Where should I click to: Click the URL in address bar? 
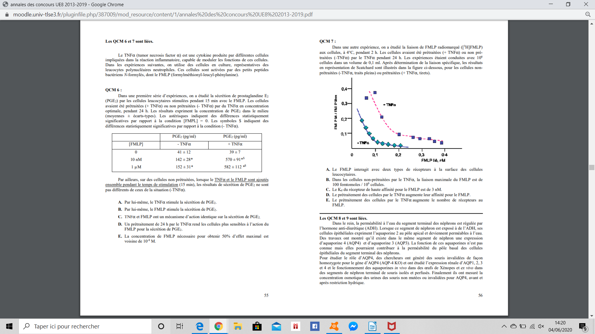point(163,15)
